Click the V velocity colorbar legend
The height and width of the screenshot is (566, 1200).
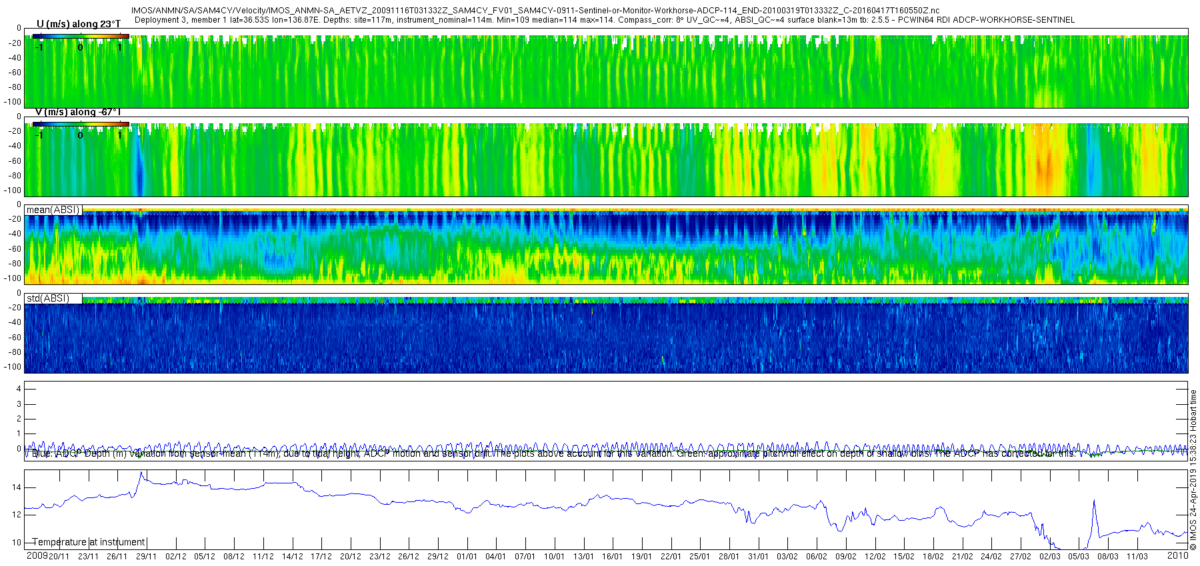[x=81, y=124]
